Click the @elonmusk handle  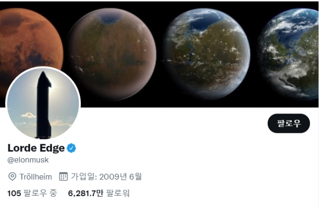(28, 160)
